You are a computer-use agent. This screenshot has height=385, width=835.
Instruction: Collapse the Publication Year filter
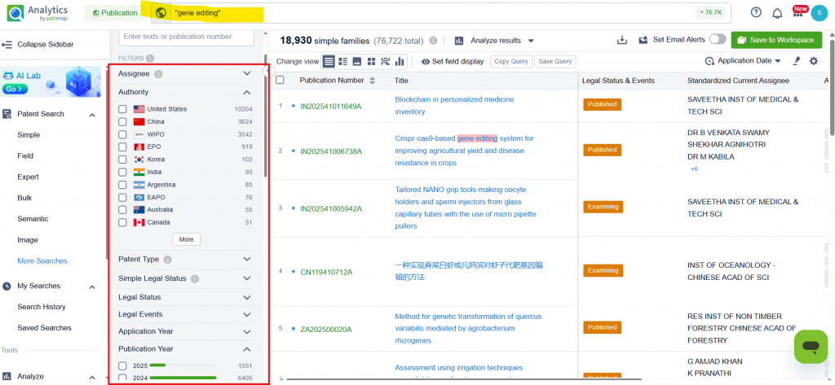(246, 349)
